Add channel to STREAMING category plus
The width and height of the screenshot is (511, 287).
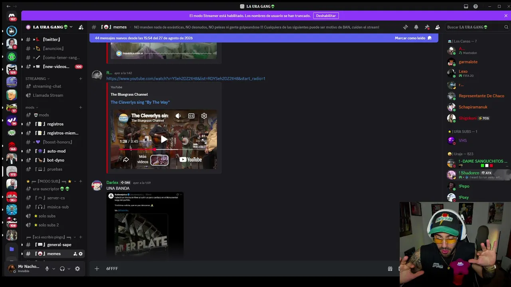pyautogui.click(x=81, y=79)
